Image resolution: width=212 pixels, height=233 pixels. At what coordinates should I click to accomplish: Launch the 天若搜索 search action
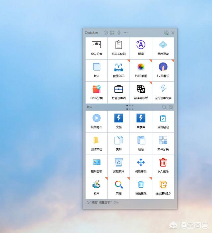click(163, 48)
